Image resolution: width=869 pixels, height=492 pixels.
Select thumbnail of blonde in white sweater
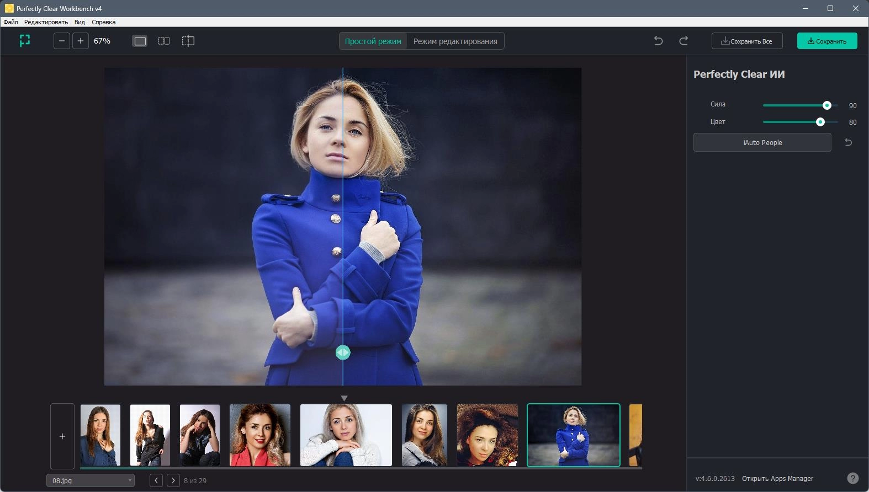[346, 435]
